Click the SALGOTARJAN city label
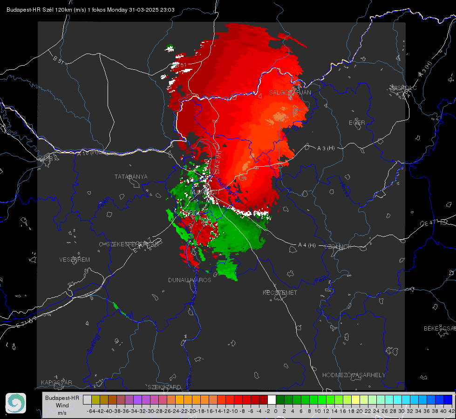The width and height of the screenshot is (456, 419). (x=290, y=93)
